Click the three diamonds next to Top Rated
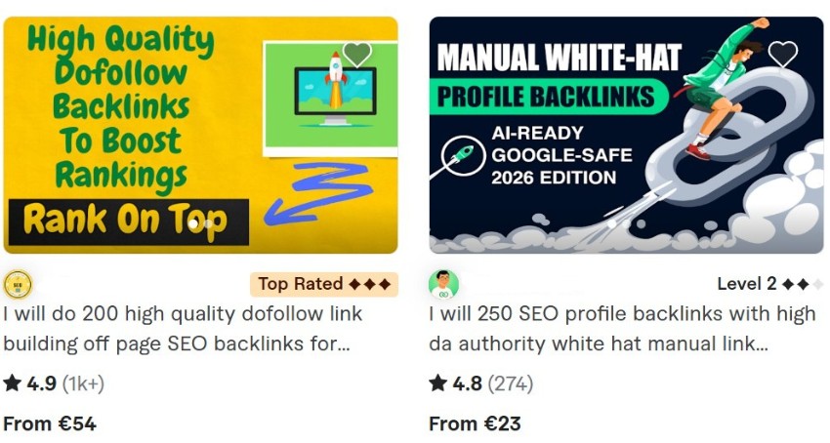830x443 pixels. pyautogui.click(x=370, y=285)
